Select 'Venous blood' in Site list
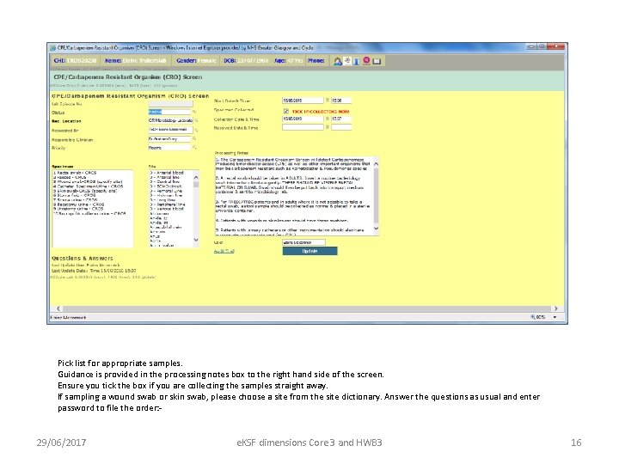Screen dimensions: 619x464 pyautogui.click(x=167, y=209)
